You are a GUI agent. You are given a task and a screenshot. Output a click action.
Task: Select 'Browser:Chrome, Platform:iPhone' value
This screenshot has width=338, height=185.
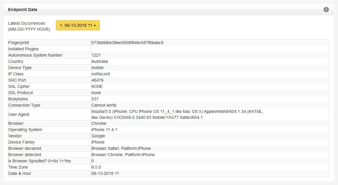click(x=123, y=155)
